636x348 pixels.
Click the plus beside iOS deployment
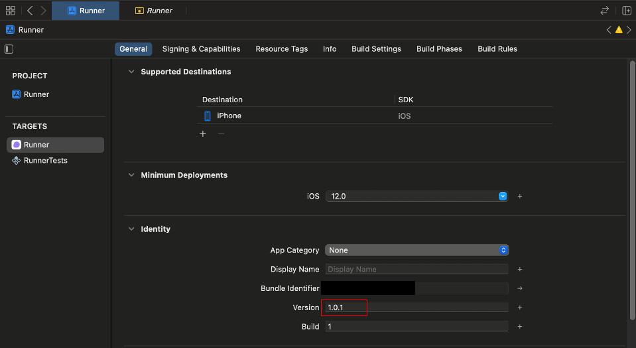click(x=519, y=196)
